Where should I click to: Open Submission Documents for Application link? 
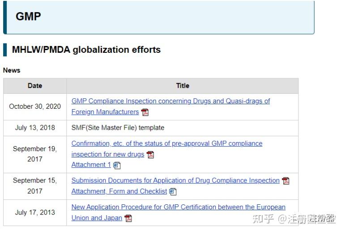click(175, 181)
